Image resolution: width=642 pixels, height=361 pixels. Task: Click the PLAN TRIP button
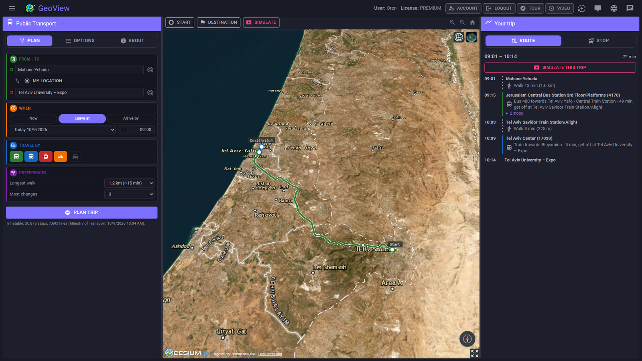click(x=82, y=213)
